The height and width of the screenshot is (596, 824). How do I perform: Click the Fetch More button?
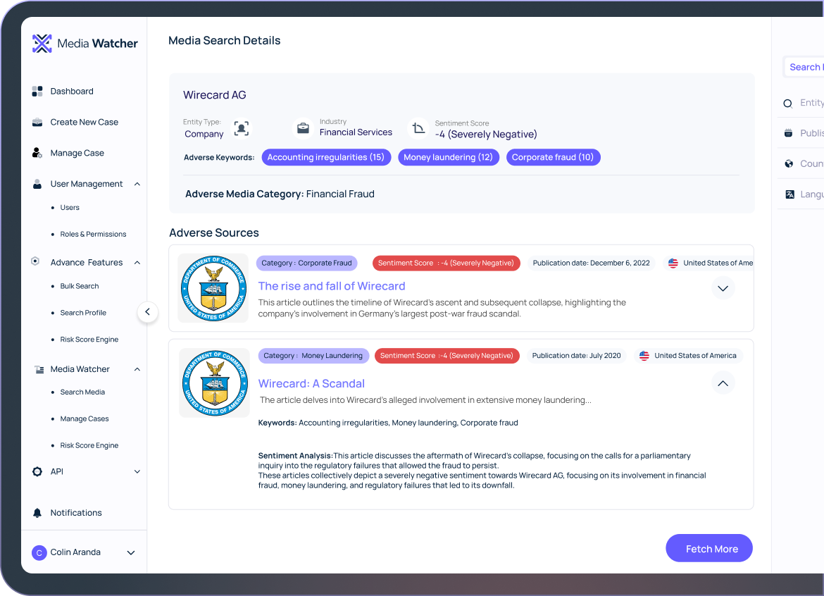click(709, 549)
